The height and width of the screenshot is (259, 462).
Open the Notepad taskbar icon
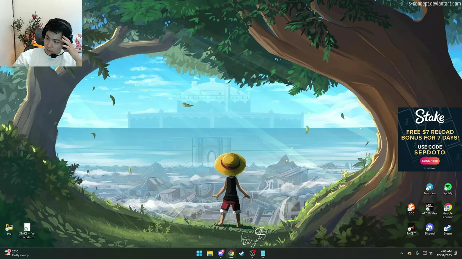pyautogui.click(x=263, y=253)
